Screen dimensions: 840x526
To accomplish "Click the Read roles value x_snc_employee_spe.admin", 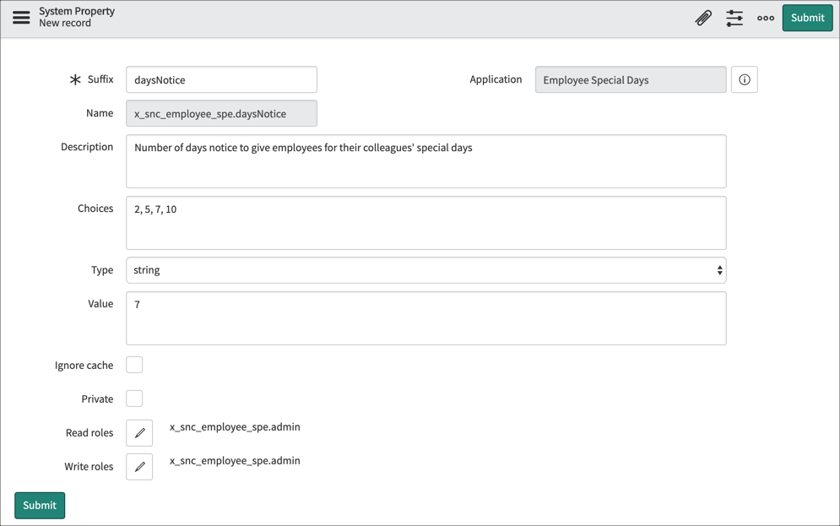I will pos(235,427).
